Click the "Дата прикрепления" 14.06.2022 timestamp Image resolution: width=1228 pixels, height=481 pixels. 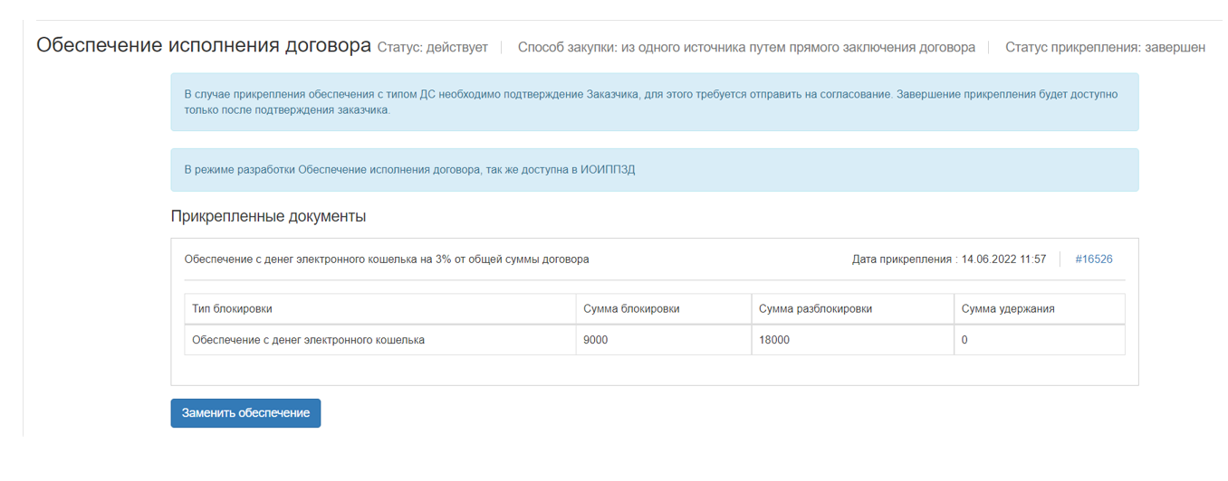tap(948, 259)
